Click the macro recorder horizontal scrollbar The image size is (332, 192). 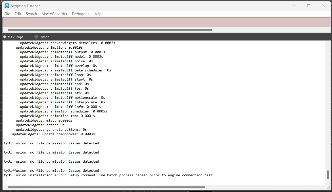point(110,30)
